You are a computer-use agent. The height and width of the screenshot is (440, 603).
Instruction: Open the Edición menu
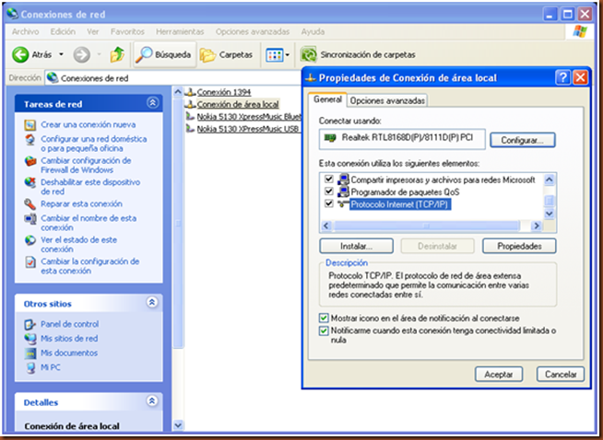[63, 31]
